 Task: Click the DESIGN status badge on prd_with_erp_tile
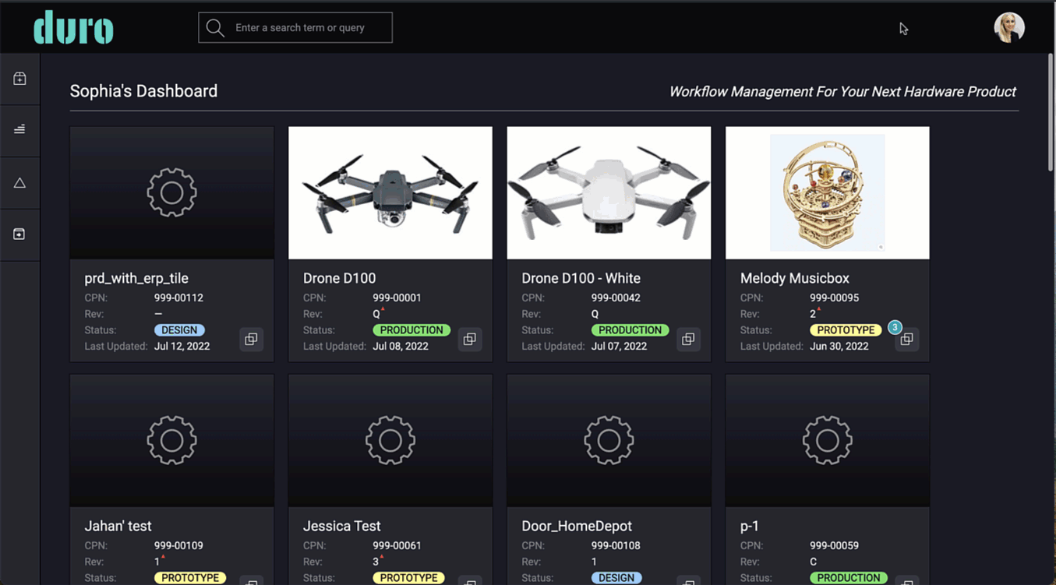click(179, 330)
